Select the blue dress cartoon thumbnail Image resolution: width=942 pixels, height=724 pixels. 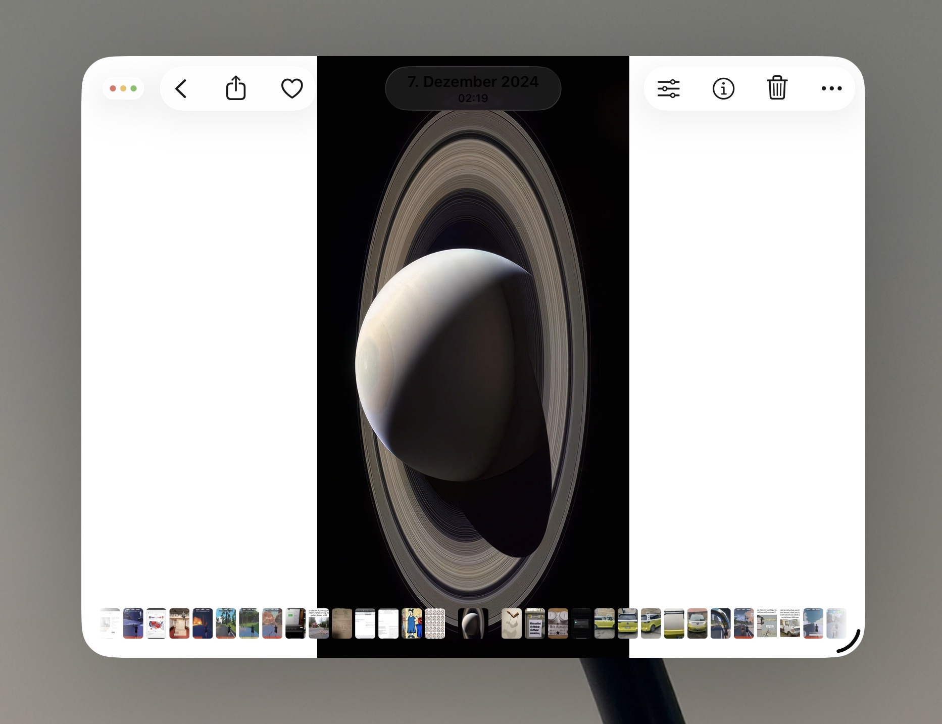[412, 623]
